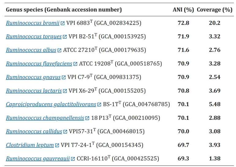The height and width of the screenshot is (167, 236).
Task: Open external link icon beside Ruminococcus gnavus
Action: (x=64, y=77)
